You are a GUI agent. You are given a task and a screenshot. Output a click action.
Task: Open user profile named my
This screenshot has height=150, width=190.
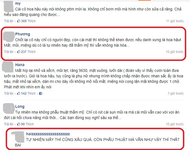(x=18, y=4)
